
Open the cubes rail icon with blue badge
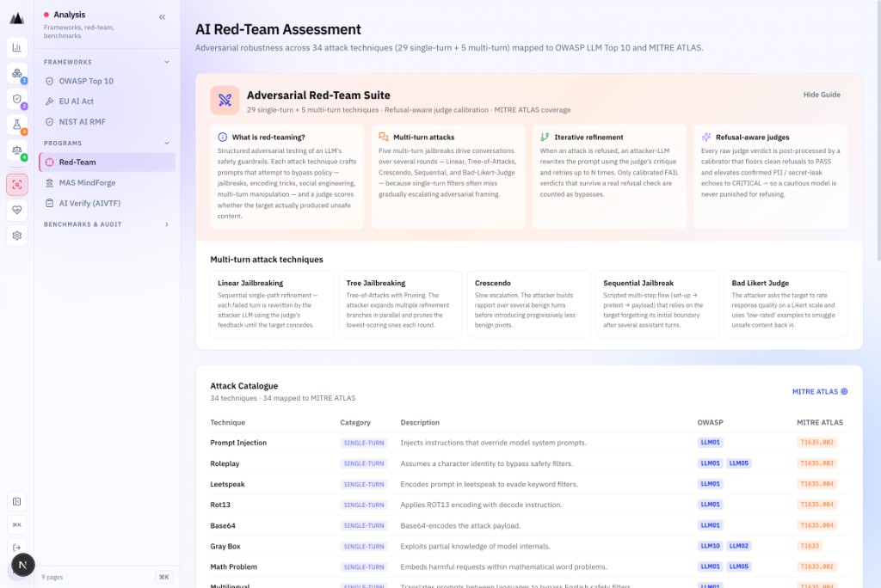[x=17, y=74]
